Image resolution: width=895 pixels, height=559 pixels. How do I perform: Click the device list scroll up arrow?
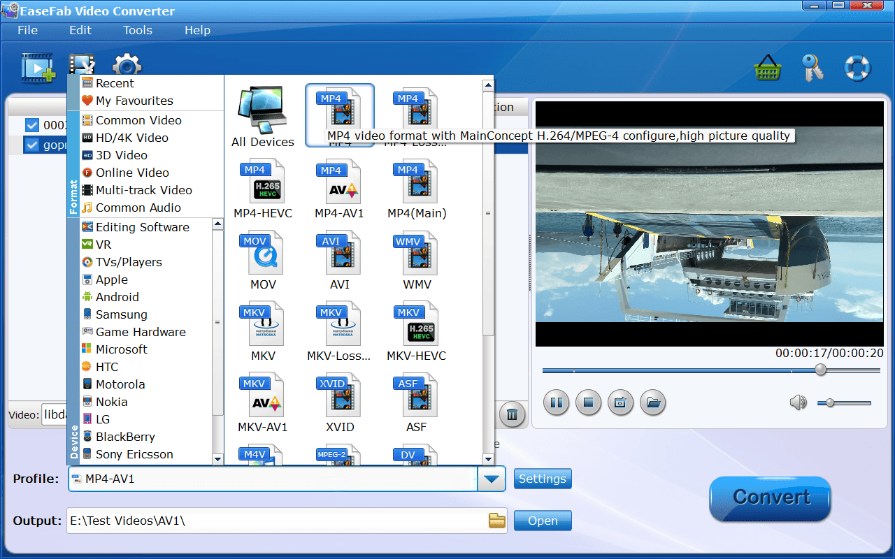[217, 224]
